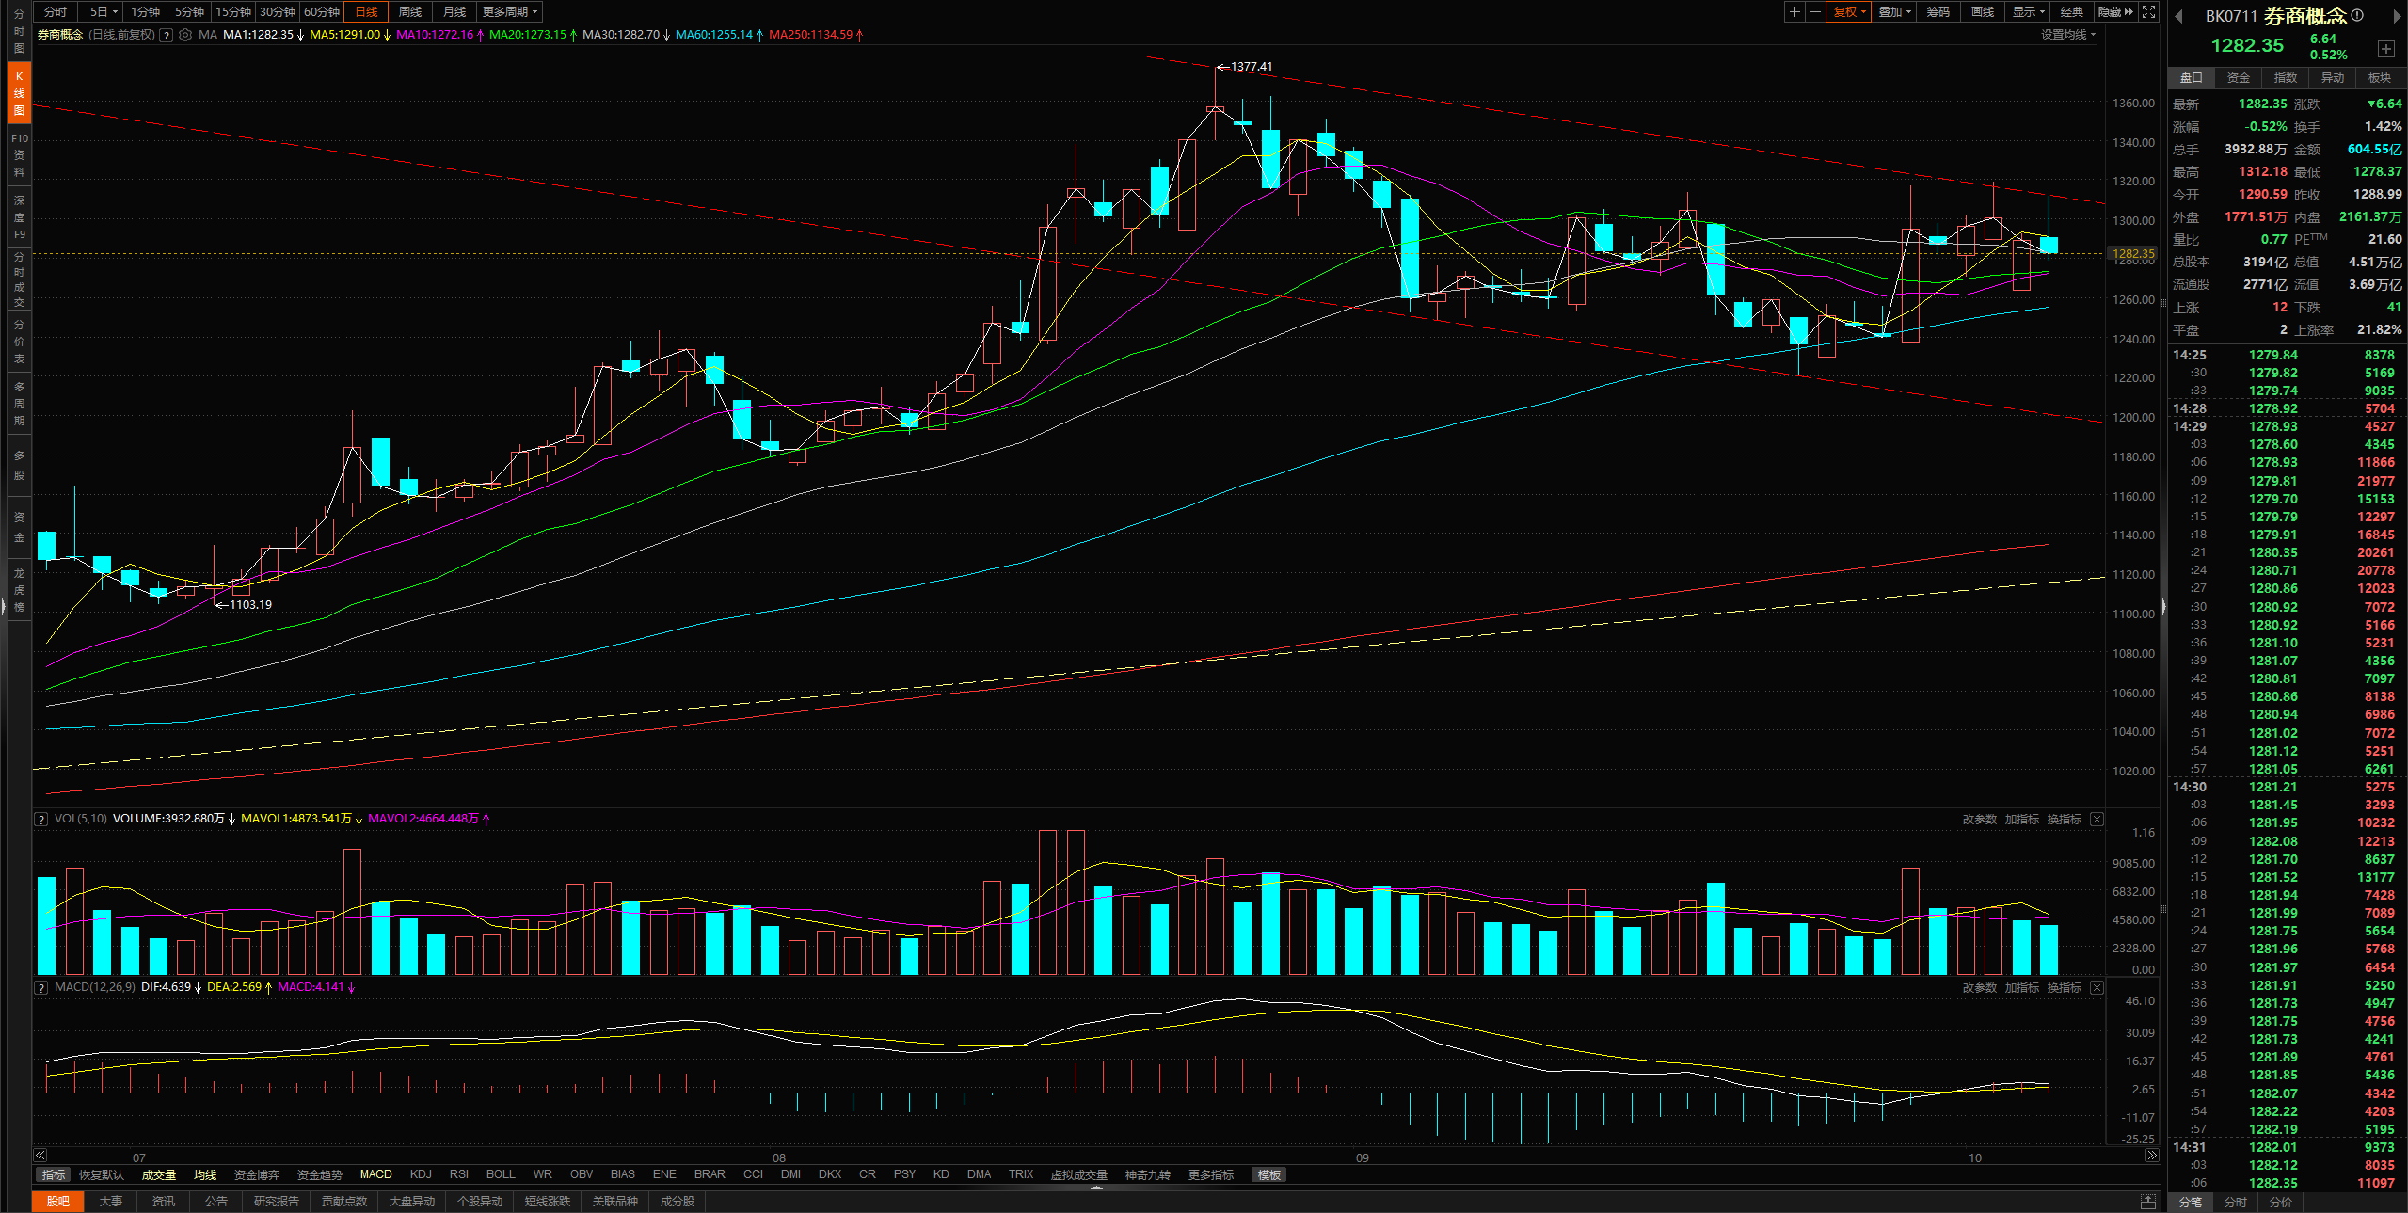
Task: Go to previous stock with left arrow
Action: pos(2178,16)
